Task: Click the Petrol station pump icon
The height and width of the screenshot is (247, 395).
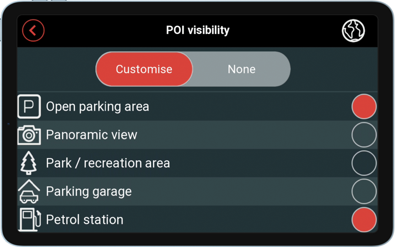Action: click(30, 219)
